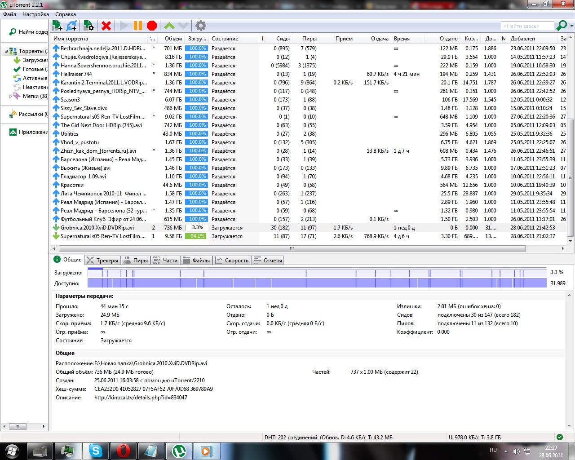
Task: Sort by the Объём column header
Action: pos(172,39)
